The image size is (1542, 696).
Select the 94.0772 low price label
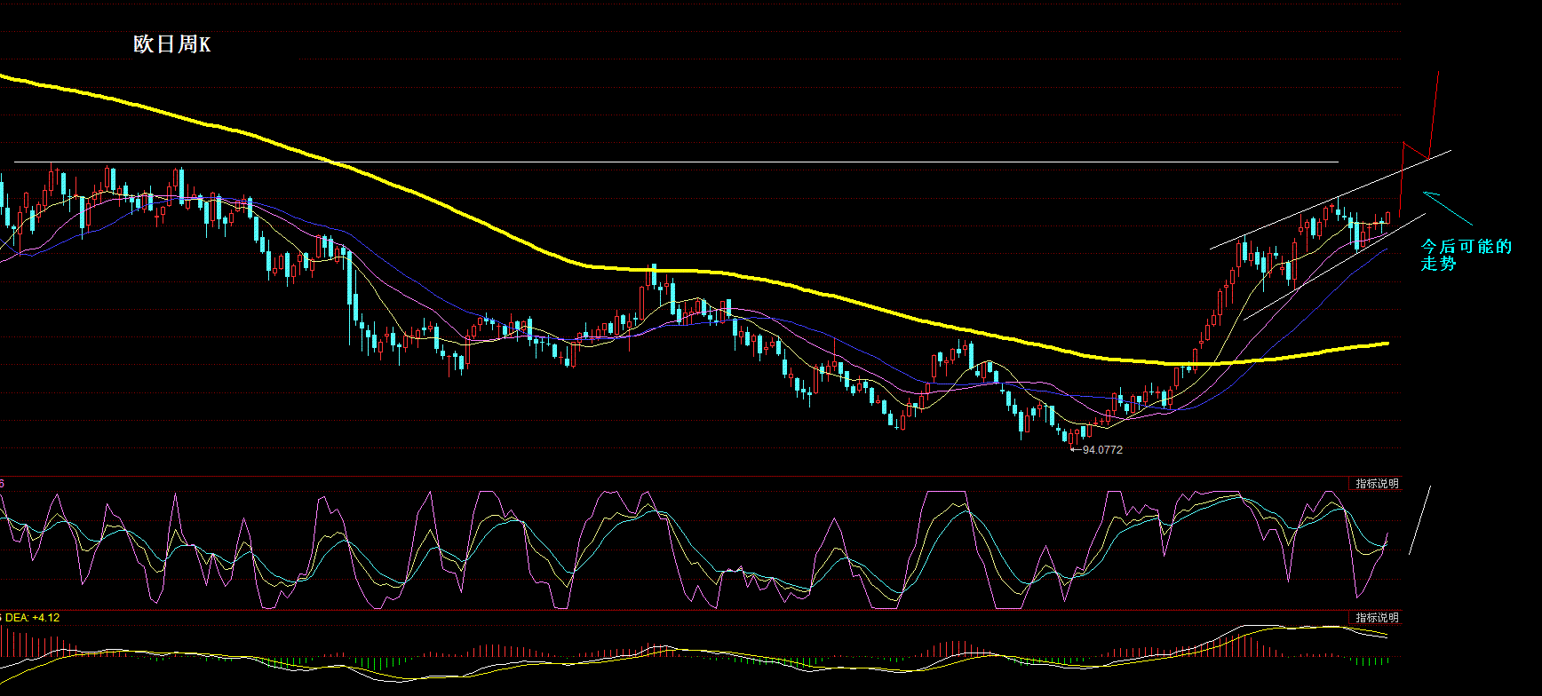pyautogui.click(x=1102, y=450)
